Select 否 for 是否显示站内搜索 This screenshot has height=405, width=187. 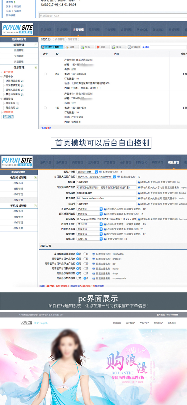point(85,278)
